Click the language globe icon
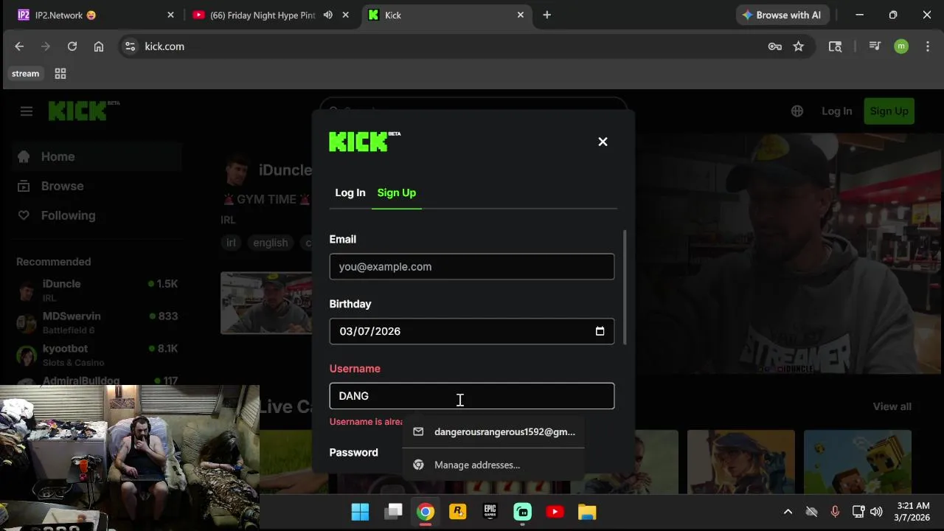 pyautogui.click(x=797, y=111)
